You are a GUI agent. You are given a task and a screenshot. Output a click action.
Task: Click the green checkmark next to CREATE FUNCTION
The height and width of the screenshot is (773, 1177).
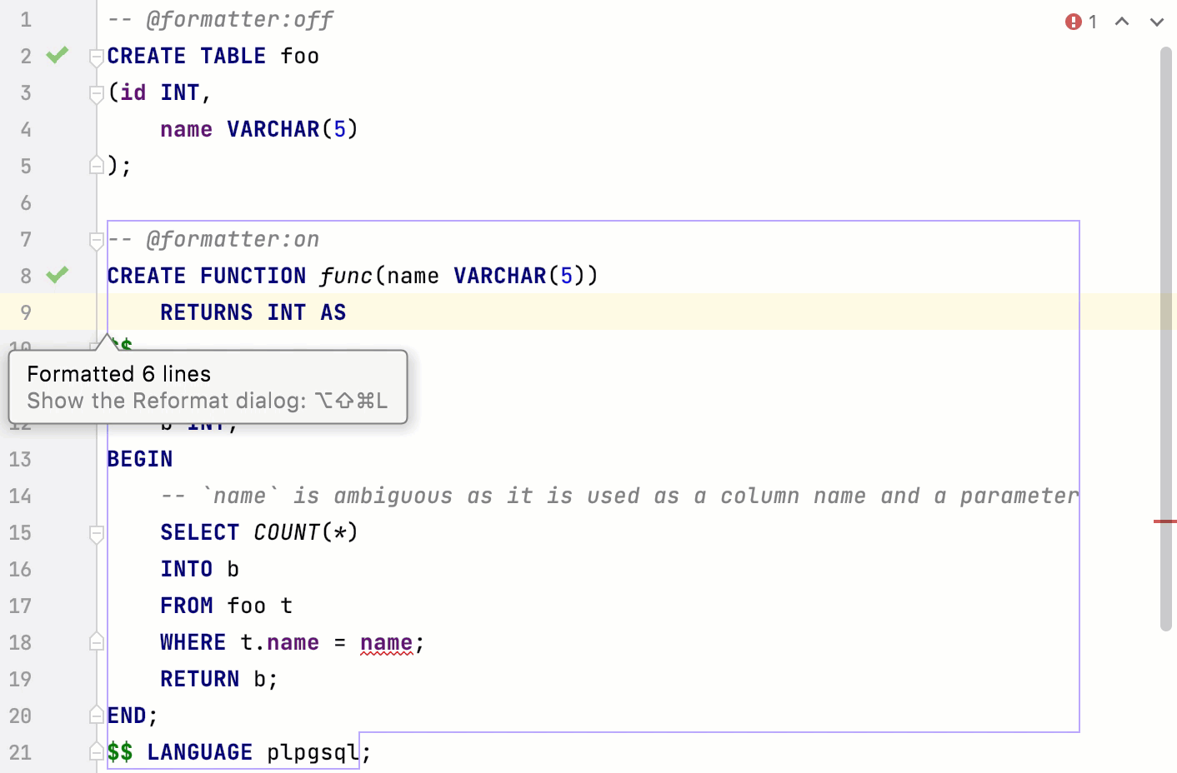(56, 275)
